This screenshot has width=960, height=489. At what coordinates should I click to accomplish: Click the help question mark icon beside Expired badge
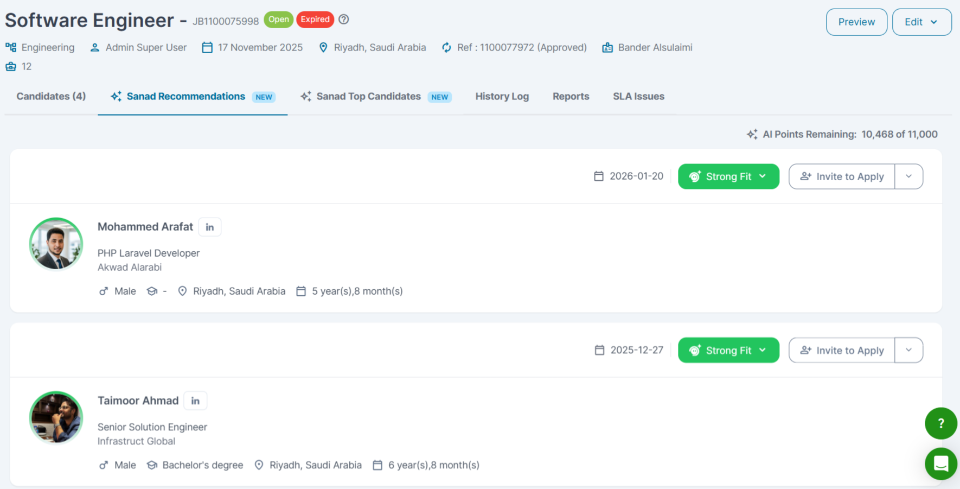pyautogui.click(x=344, y=20)
